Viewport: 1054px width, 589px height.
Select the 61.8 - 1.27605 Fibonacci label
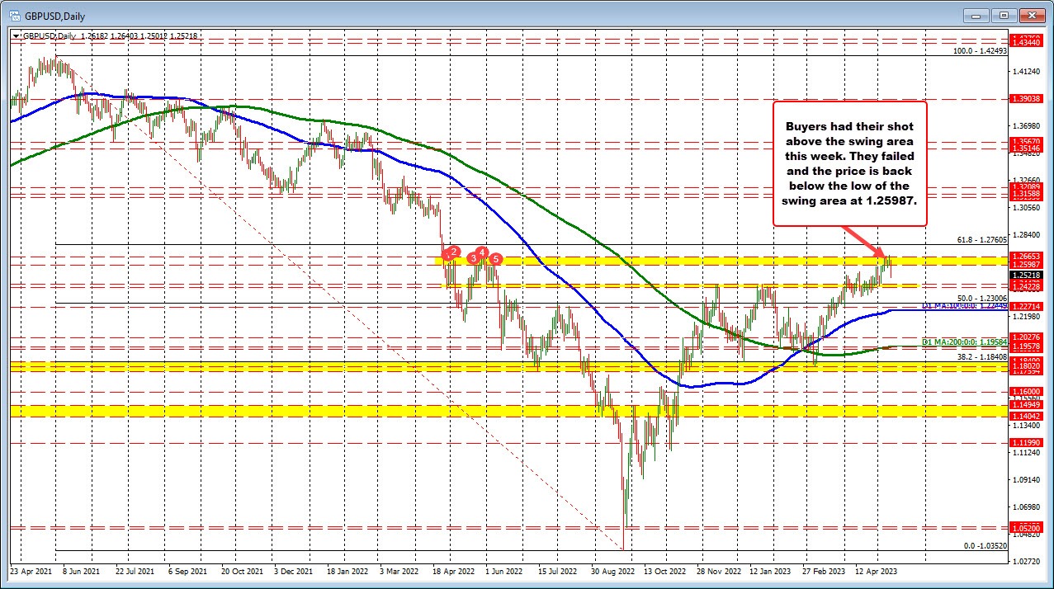(x=982, y=239)
